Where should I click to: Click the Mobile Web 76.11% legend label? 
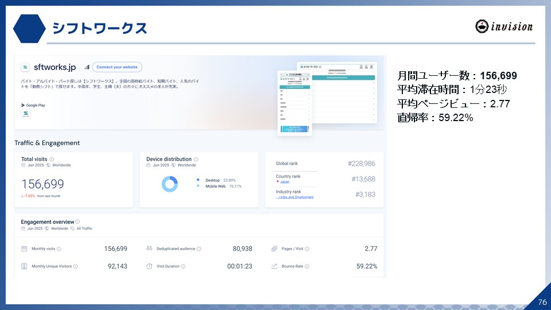pyautogui.click(x=223, y=186)
